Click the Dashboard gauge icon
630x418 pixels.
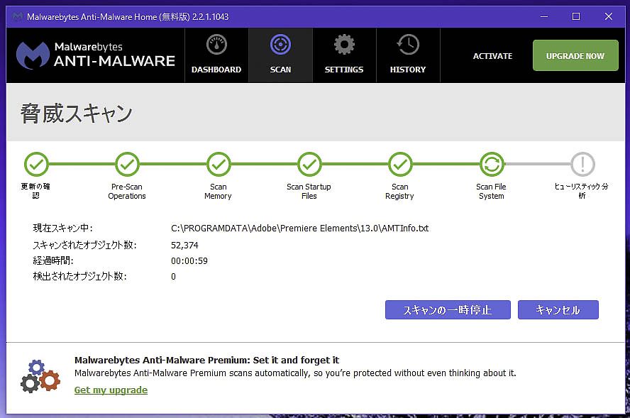(216, 45)
